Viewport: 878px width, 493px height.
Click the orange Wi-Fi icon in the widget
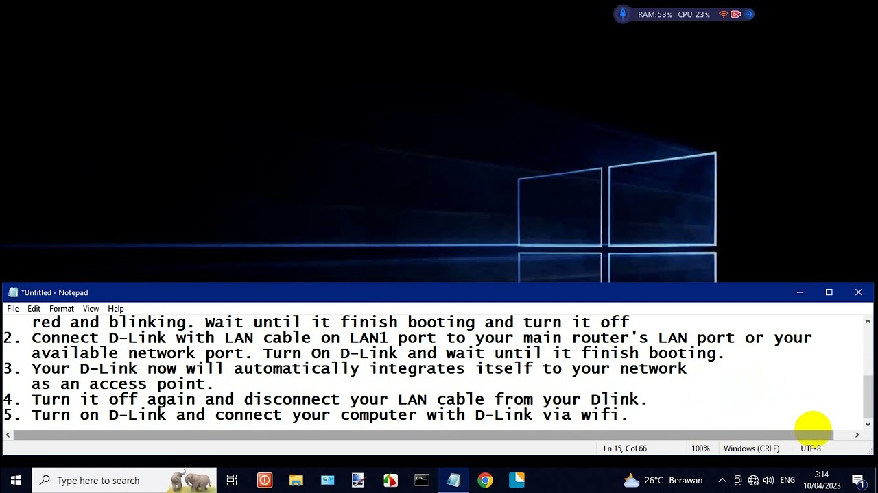click(x=723, y=14)
